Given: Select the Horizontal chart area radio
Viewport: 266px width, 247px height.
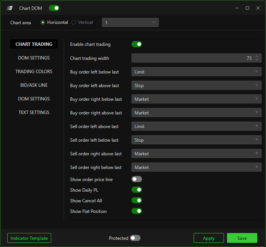Looking at the screenshot, I should click(x=43, y=22).
